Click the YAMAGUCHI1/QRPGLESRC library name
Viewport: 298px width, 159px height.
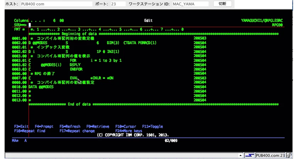tap(262, 20)
